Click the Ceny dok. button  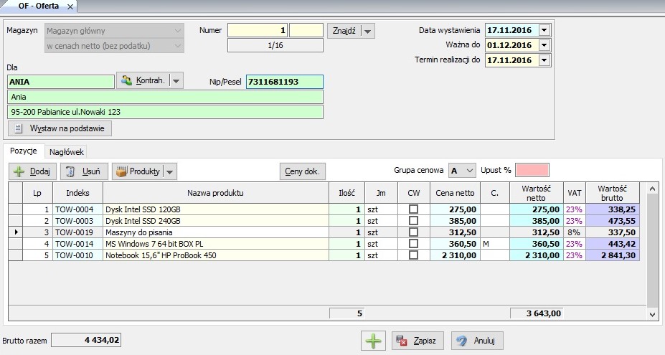coord(303,171)
